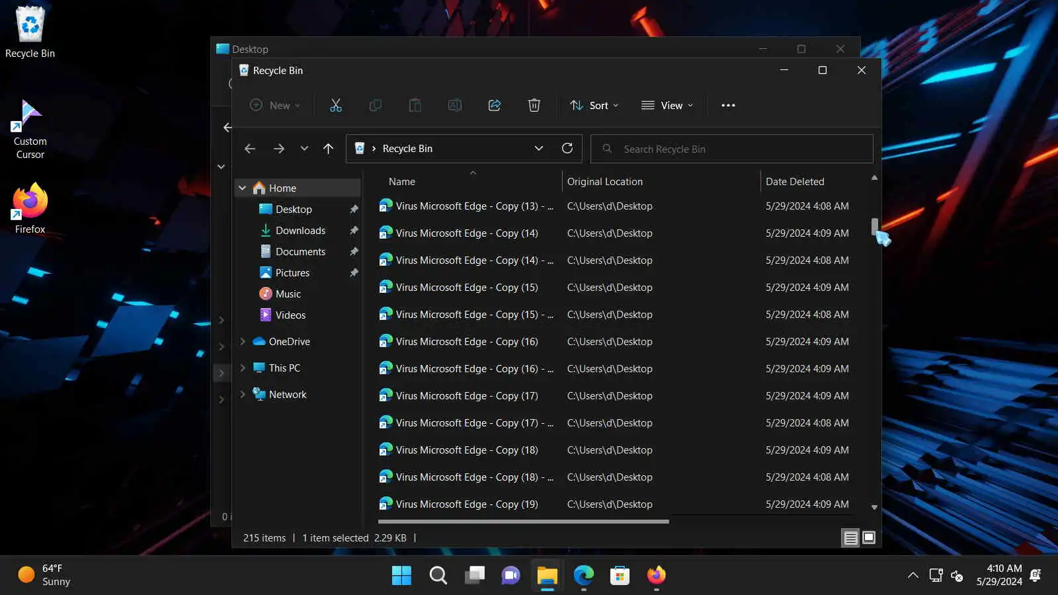This screenshot has height=595, width=1058.
Task: Click the vertical scrollbar thumb
Action: [874, 227]
